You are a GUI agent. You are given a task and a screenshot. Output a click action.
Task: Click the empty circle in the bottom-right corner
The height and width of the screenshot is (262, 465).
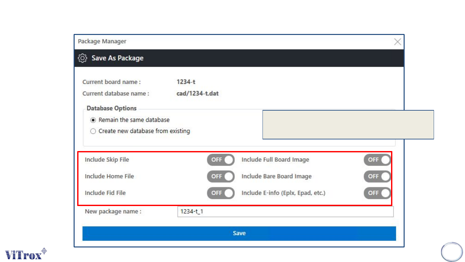(452, 252)
